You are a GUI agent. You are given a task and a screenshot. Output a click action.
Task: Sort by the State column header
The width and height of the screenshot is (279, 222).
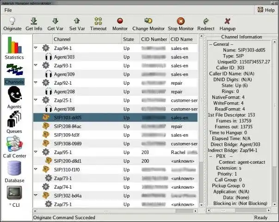coord(131,39)
